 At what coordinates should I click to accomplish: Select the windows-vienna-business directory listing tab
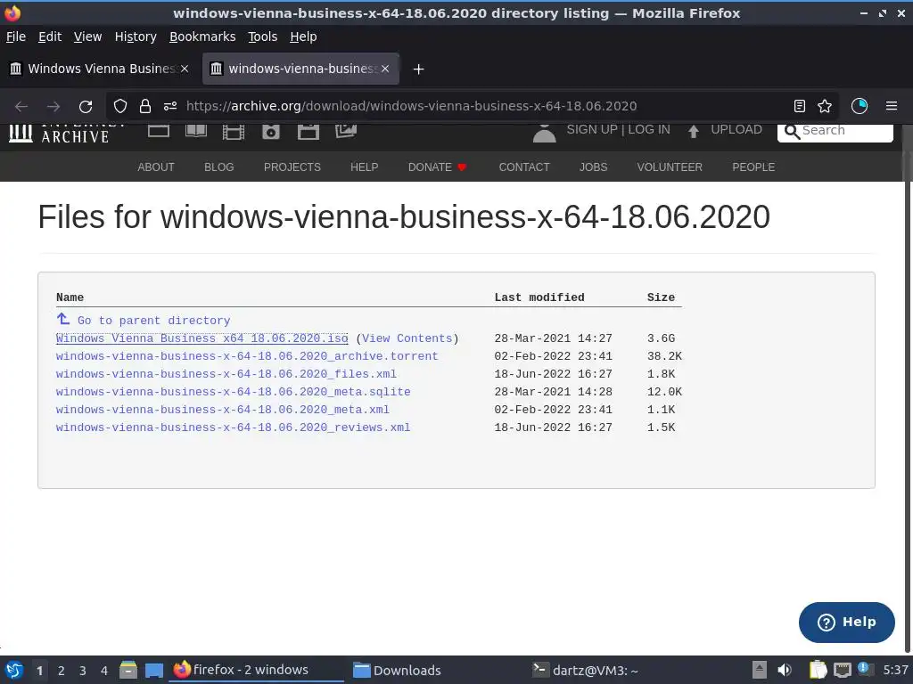(301, 69)
